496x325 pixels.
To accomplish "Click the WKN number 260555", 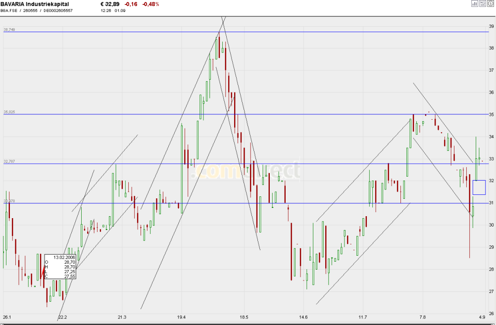I will coord(30,10).
